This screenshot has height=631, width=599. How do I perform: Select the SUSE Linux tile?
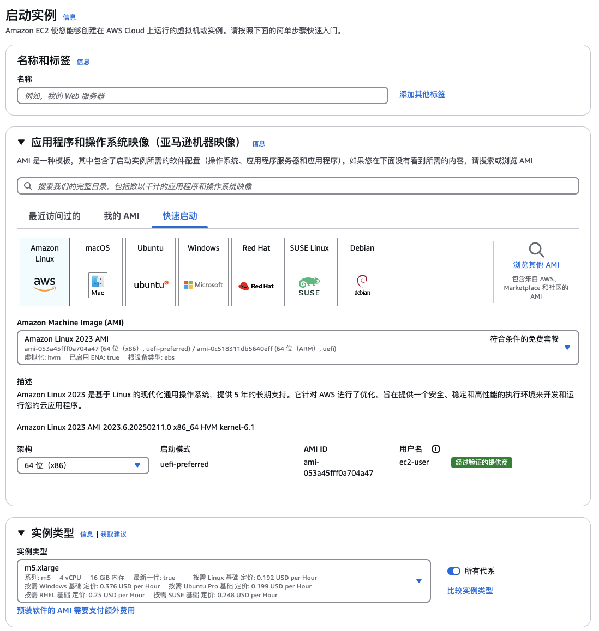[x=309, y=272]
